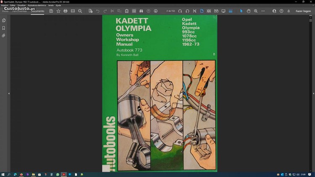
Task: Enable read mode full screen view
Action: pyautogui.click(x=223, y=11)
